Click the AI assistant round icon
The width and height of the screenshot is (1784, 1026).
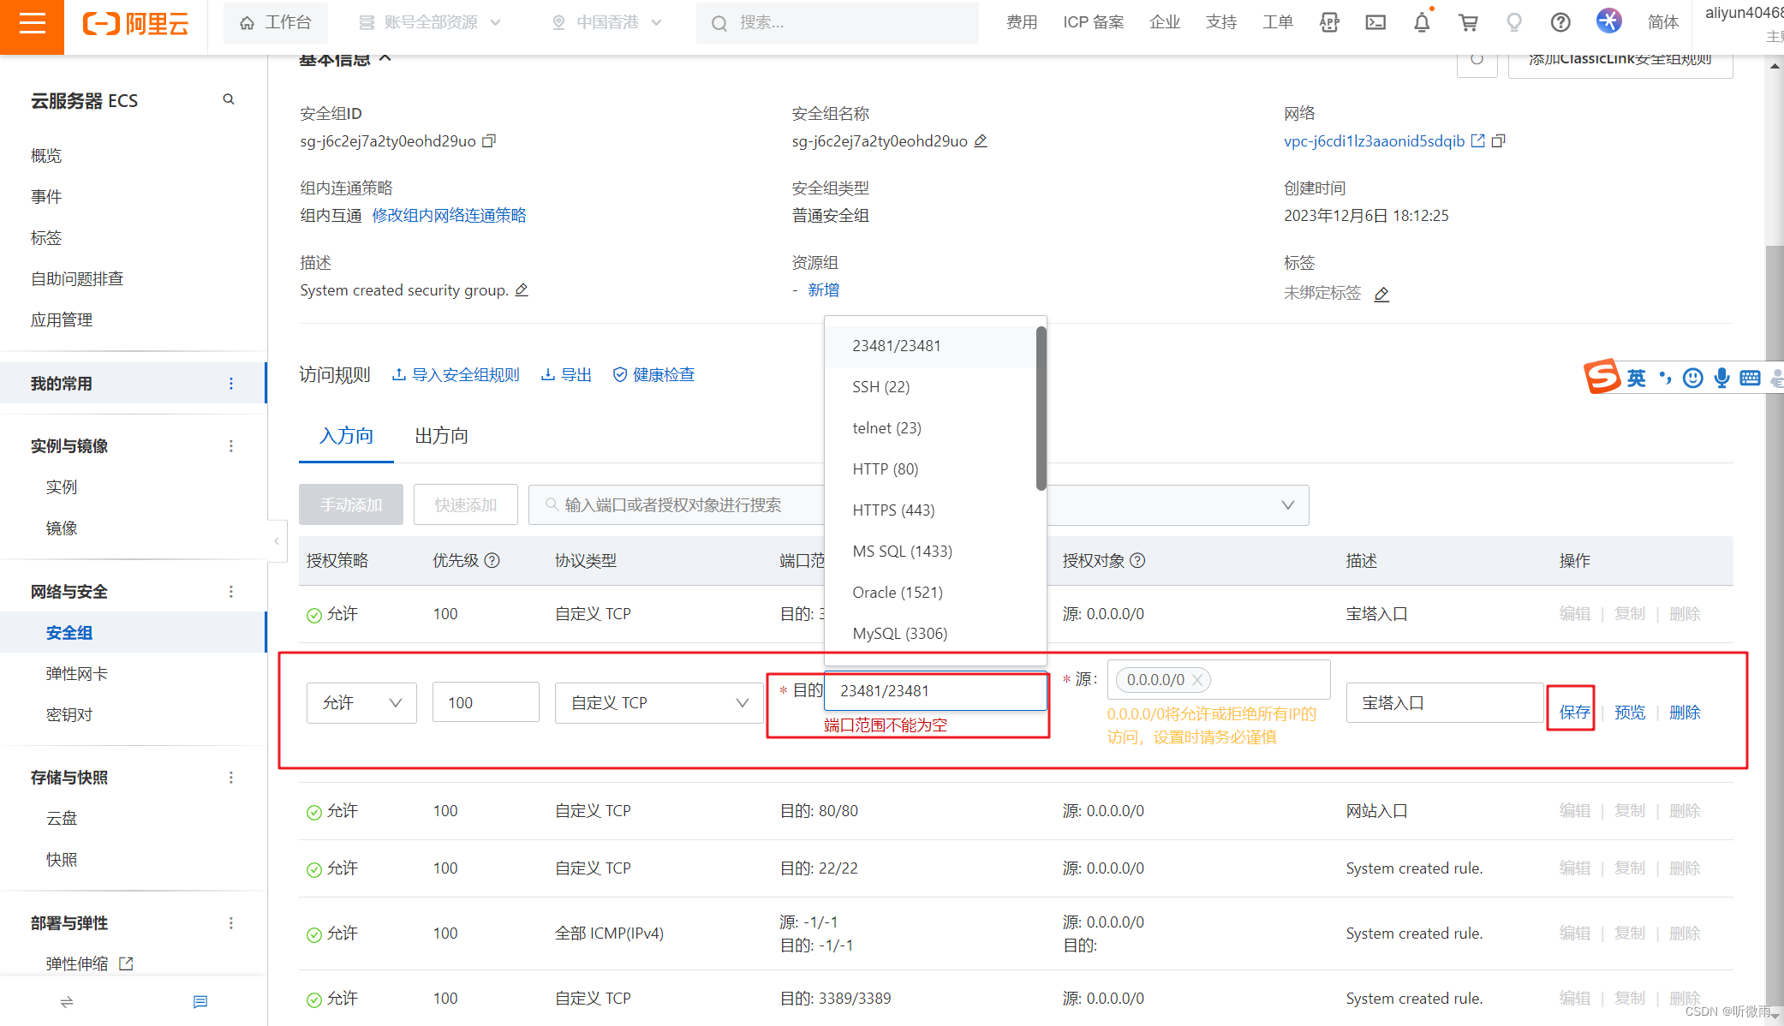pyautogui.click(x=1608, y=21)
